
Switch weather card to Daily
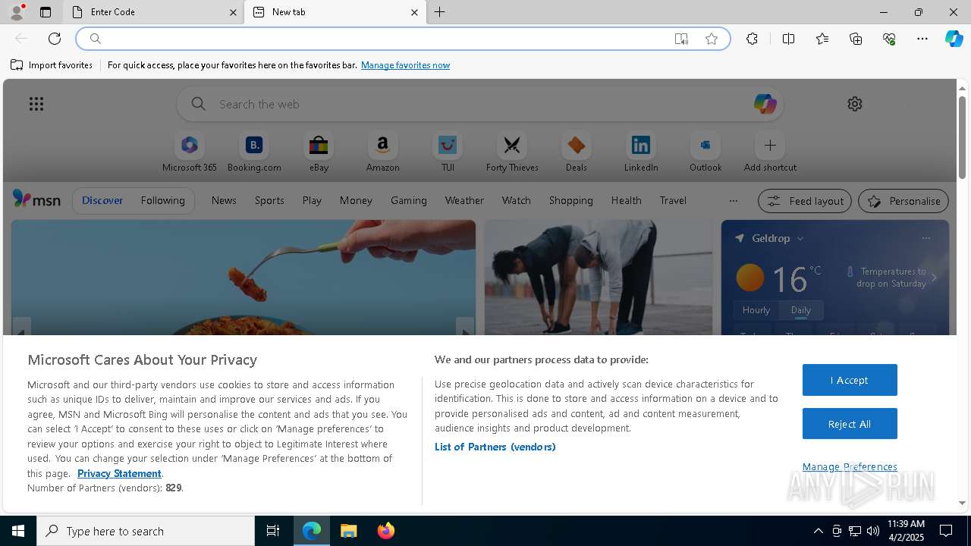(801, 310)
